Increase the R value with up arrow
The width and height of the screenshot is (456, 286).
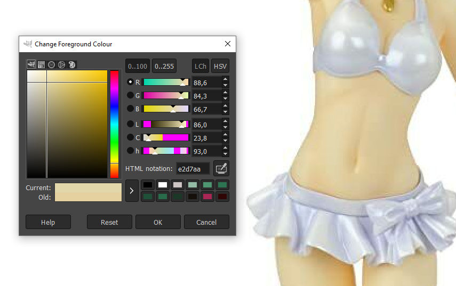click(226, 79)
